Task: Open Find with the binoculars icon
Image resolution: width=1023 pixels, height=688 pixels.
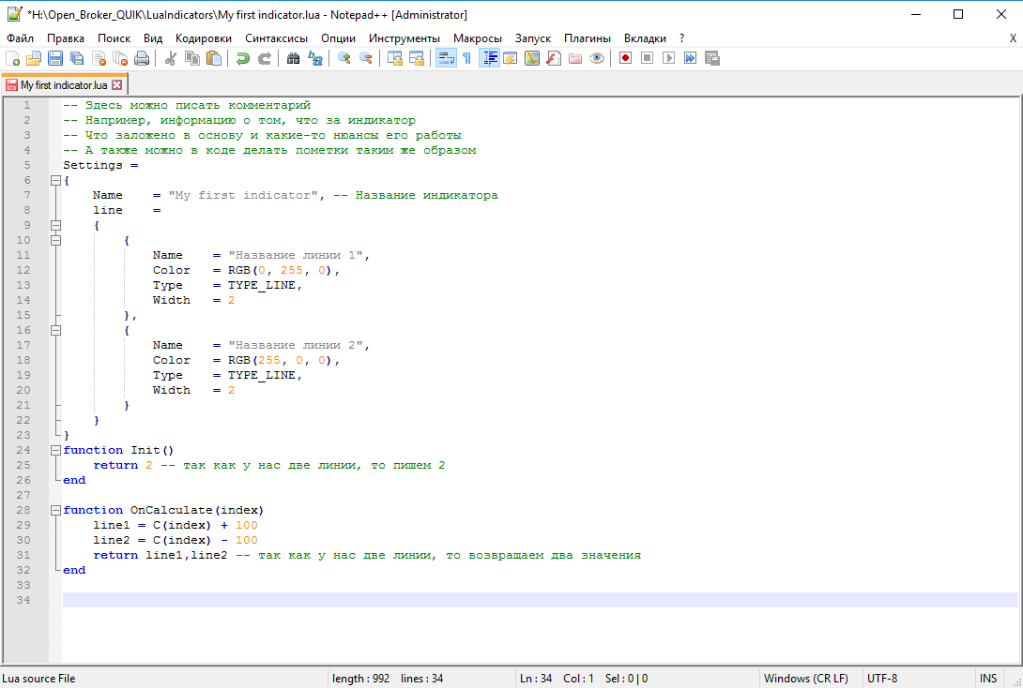Action: (294, 59)
